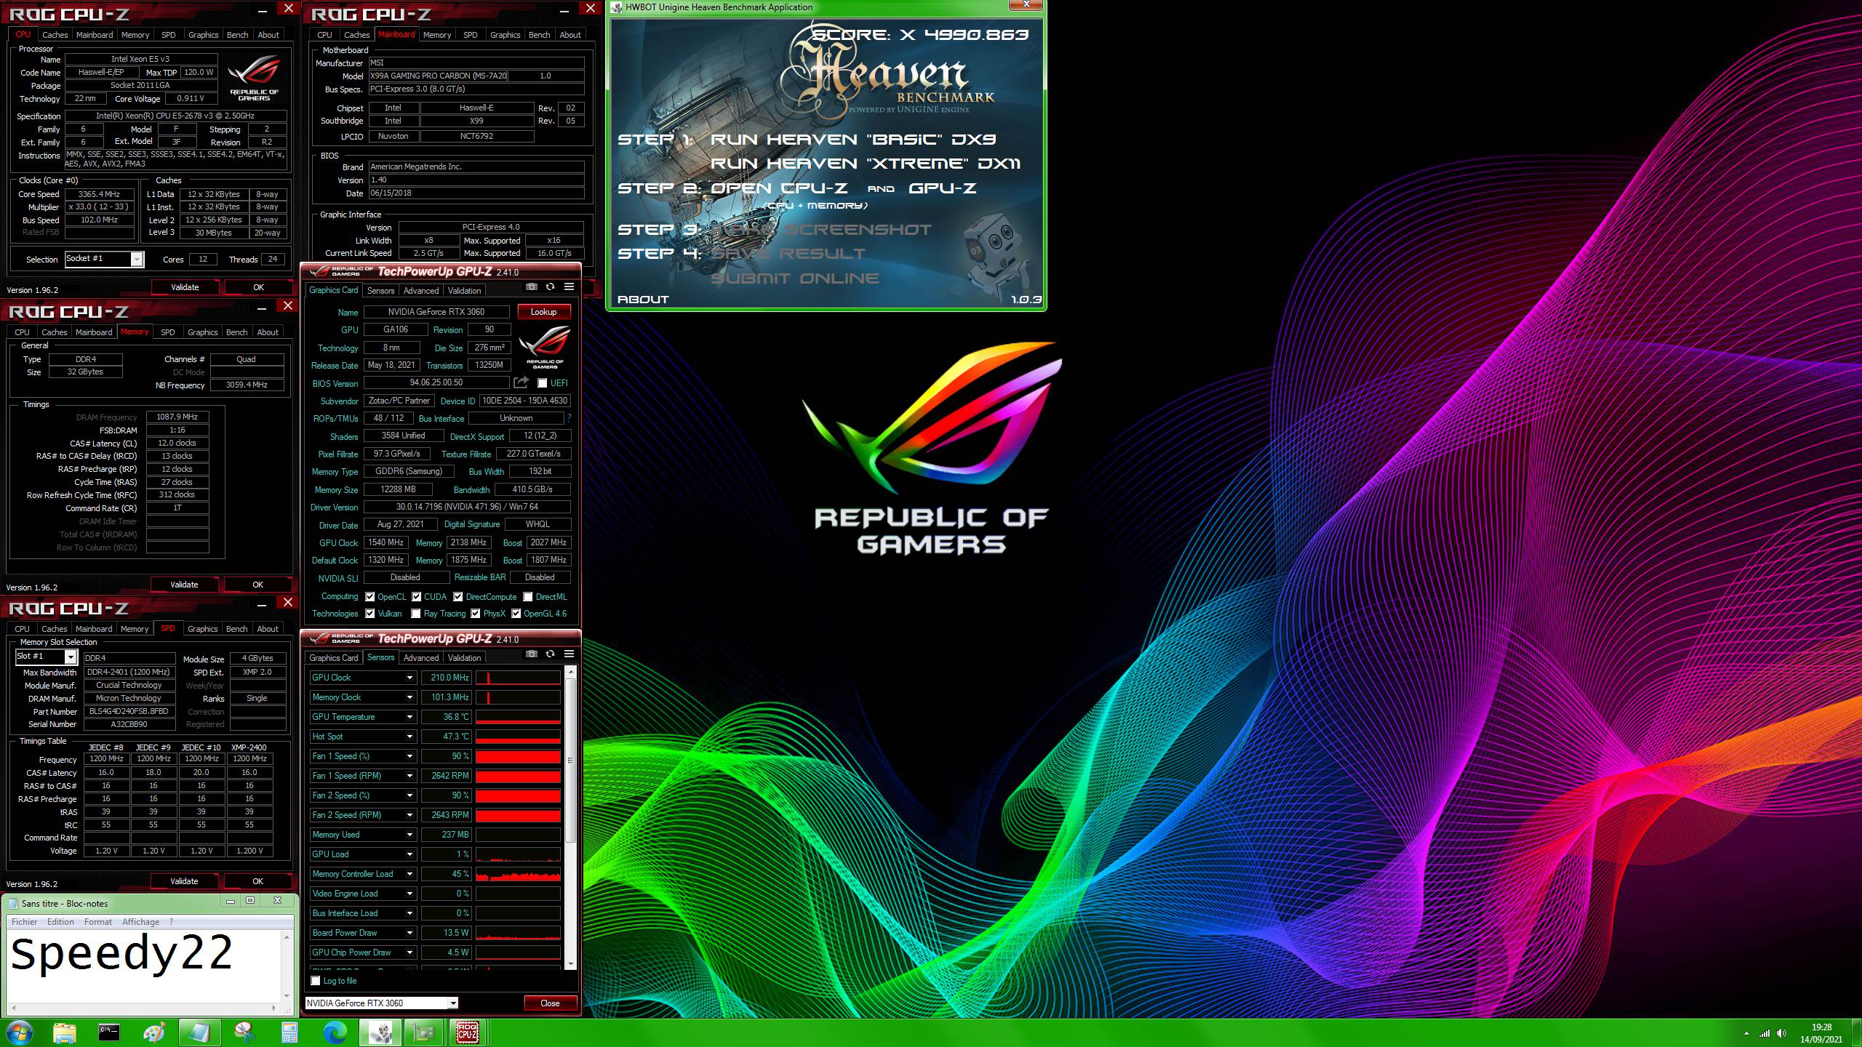Click camera icon in GPU-Z Sensors window

pyautogui.click(x=532, y=654)
